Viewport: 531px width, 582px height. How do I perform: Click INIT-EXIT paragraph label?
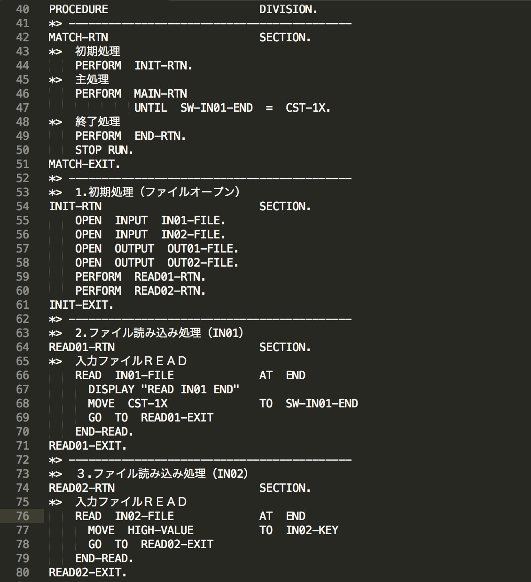click(81, 305)
